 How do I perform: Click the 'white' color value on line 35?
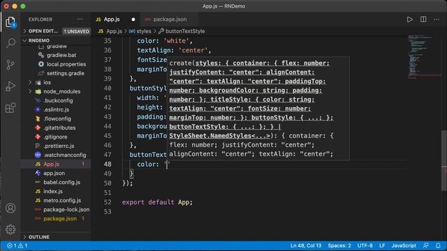tap(176, 41)
